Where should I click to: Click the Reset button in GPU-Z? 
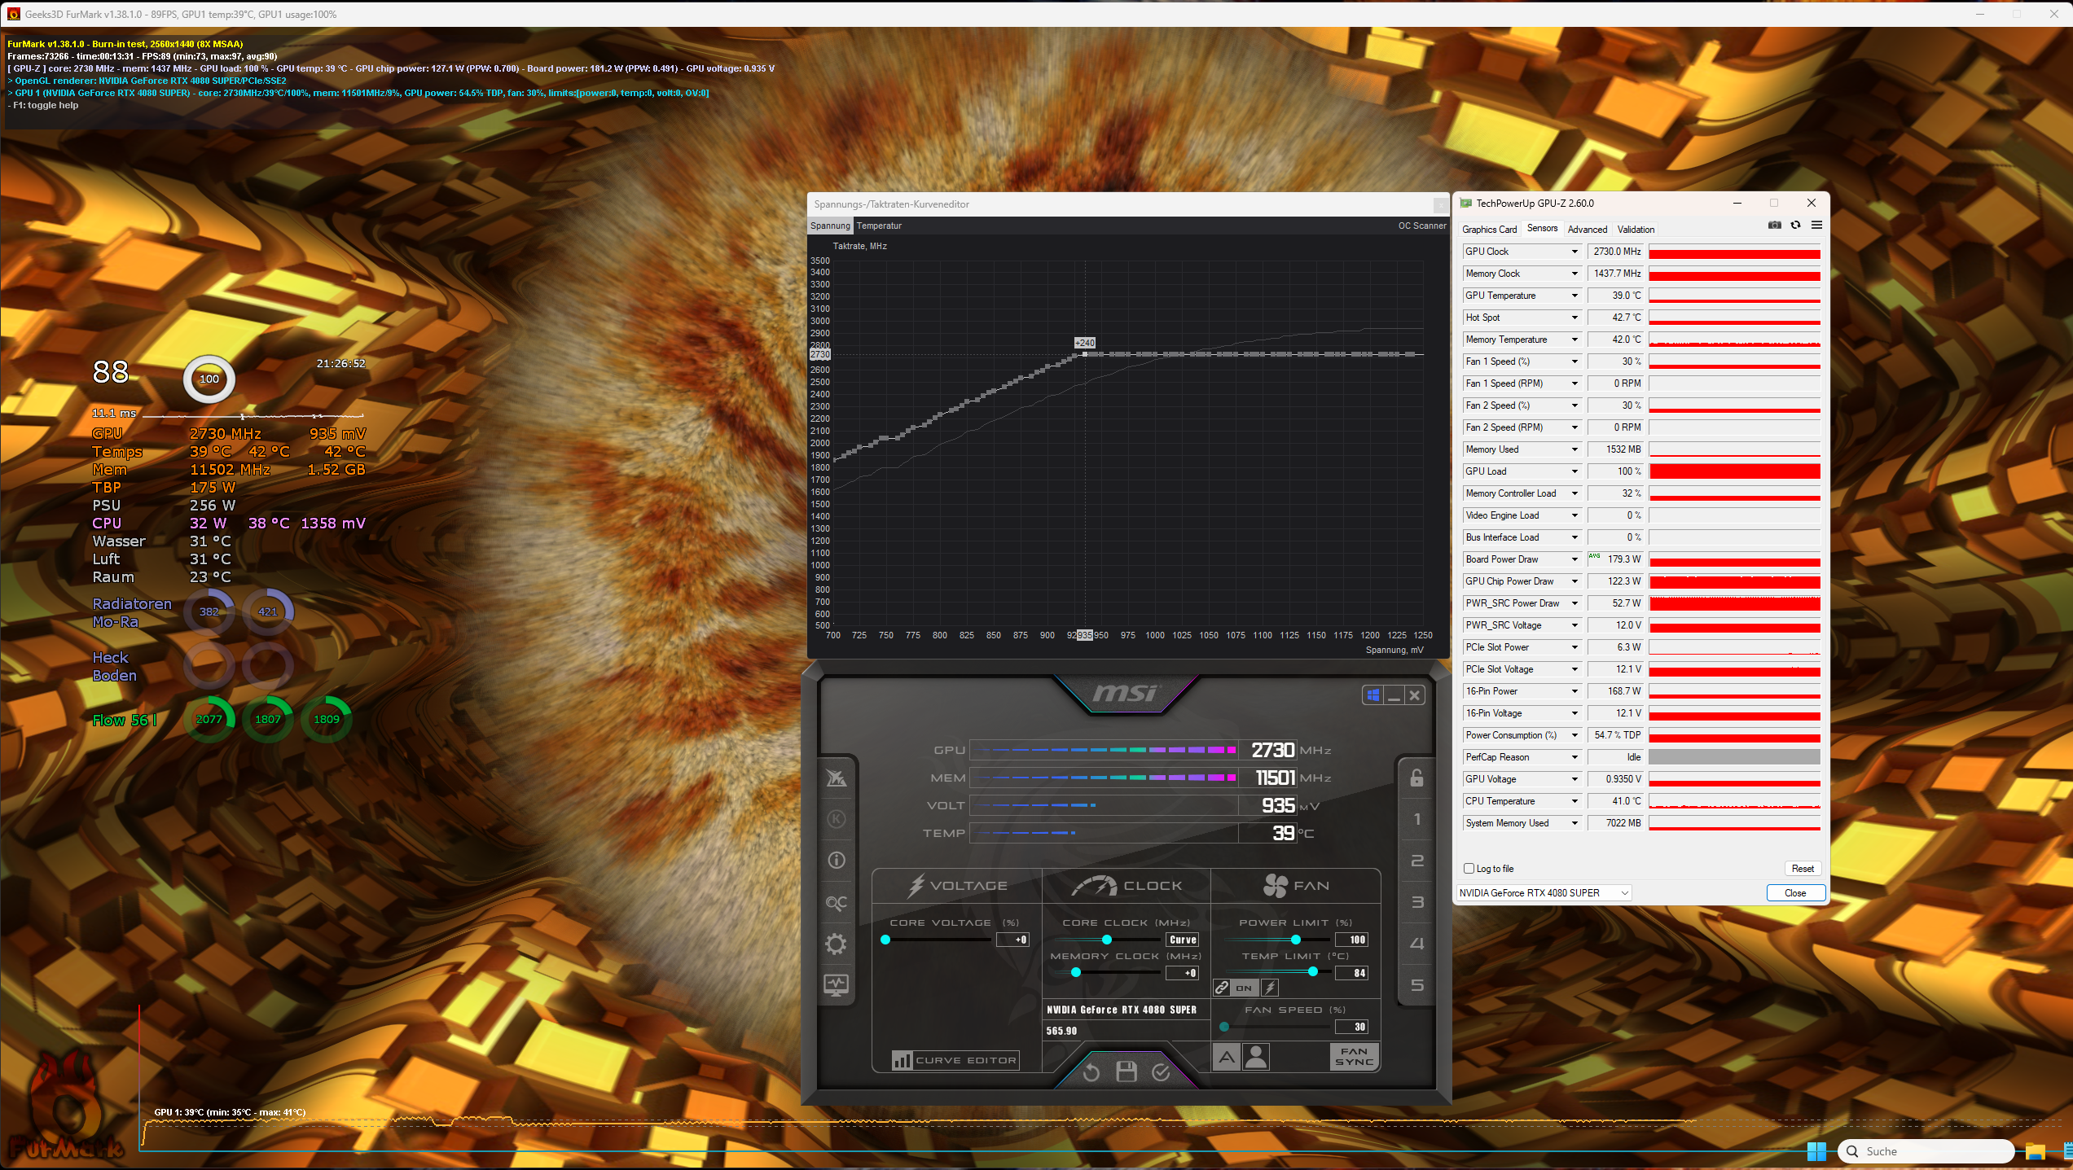pos(1803,869)
